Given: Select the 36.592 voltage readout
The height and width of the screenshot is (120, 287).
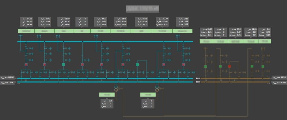Looking at the screenshot, I should [279, 77].
